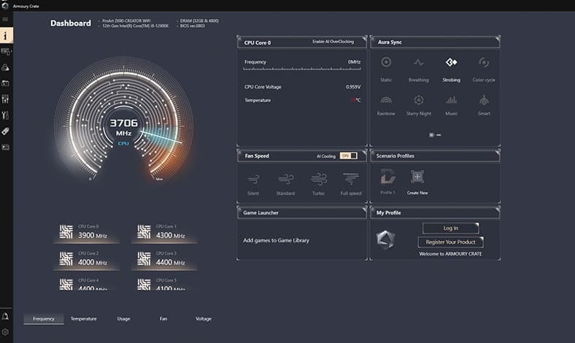The height and width of the screenshot is (343, 575).
Task: Select the Rainbow Aura lighting effect
Action: [x=386, y=106]
